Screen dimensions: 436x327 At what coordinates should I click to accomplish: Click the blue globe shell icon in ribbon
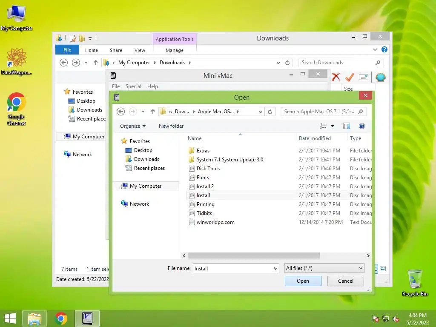(x=380, y=77)
